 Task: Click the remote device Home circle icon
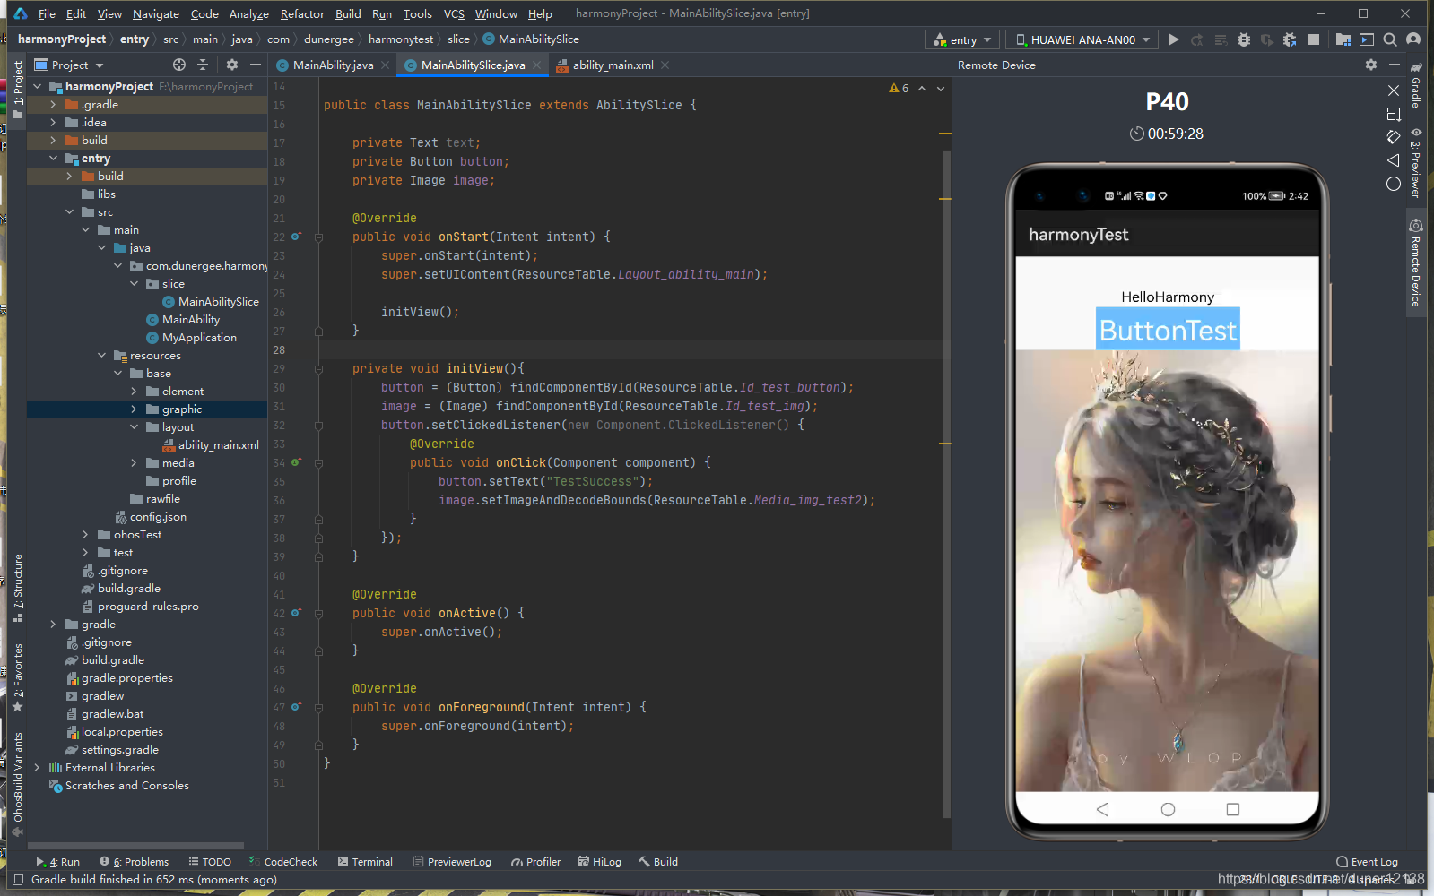tap(1394, 184)
